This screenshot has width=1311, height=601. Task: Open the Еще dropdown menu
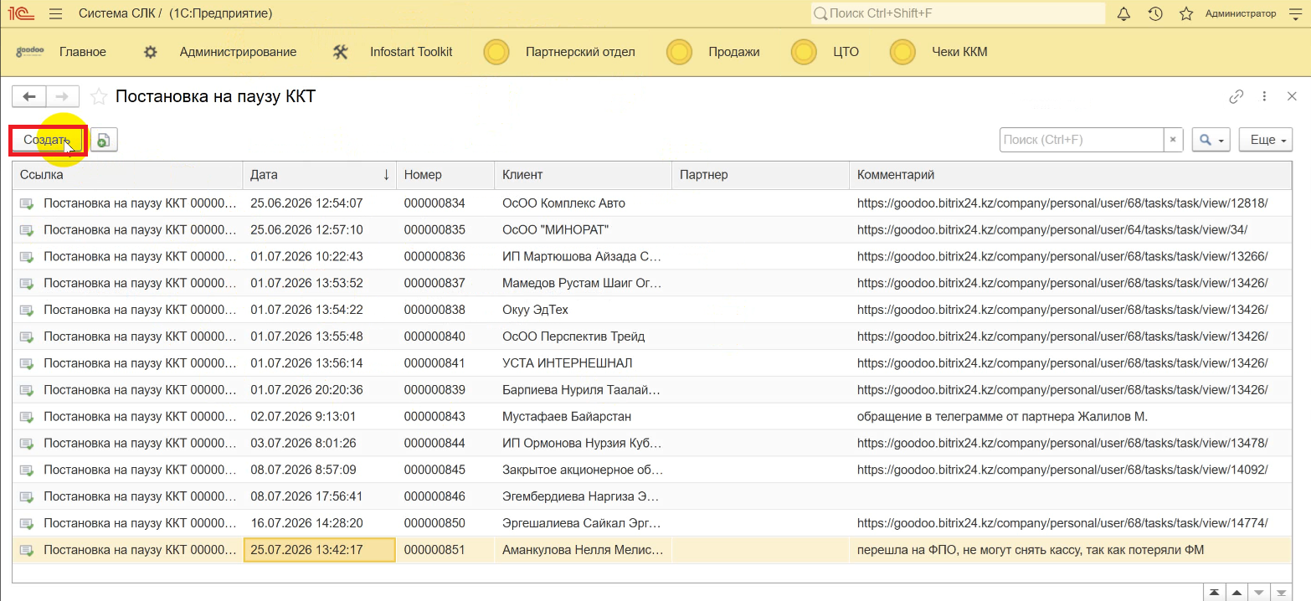click(x=1266, y=140)
